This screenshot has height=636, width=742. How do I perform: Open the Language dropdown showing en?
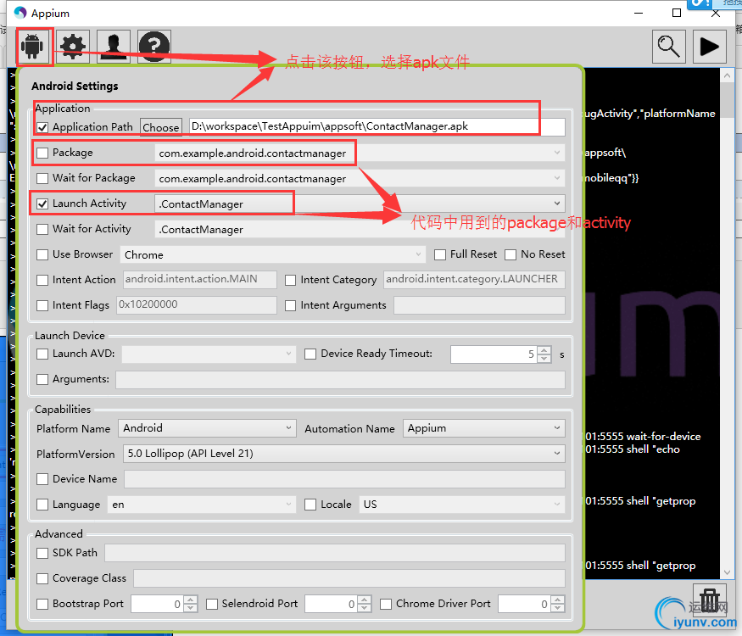[x=202, y=505]
